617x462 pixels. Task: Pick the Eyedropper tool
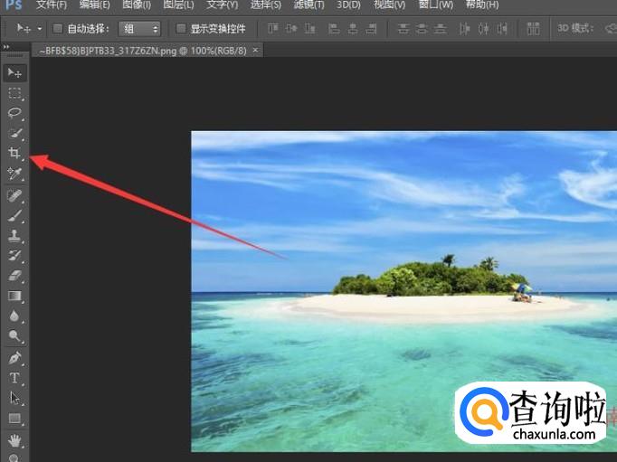14,174
